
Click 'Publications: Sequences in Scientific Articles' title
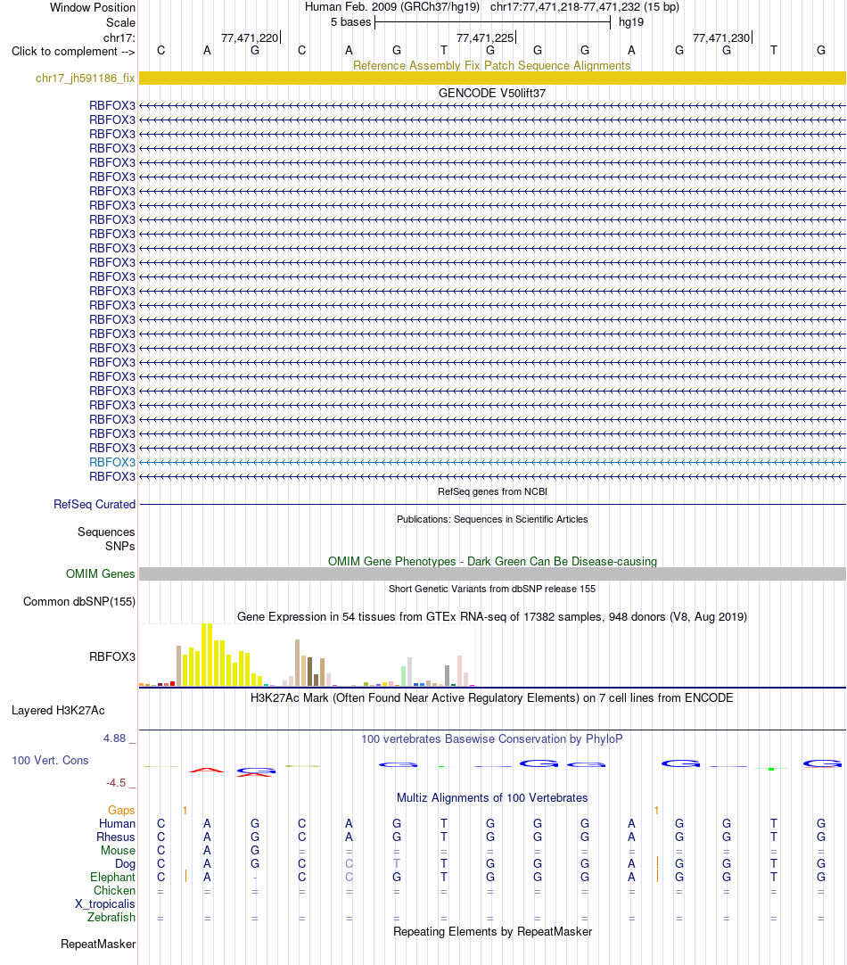[492, 519]
